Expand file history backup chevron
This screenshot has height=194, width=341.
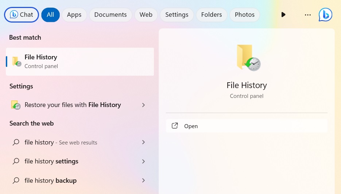click(x=143, y=180)
